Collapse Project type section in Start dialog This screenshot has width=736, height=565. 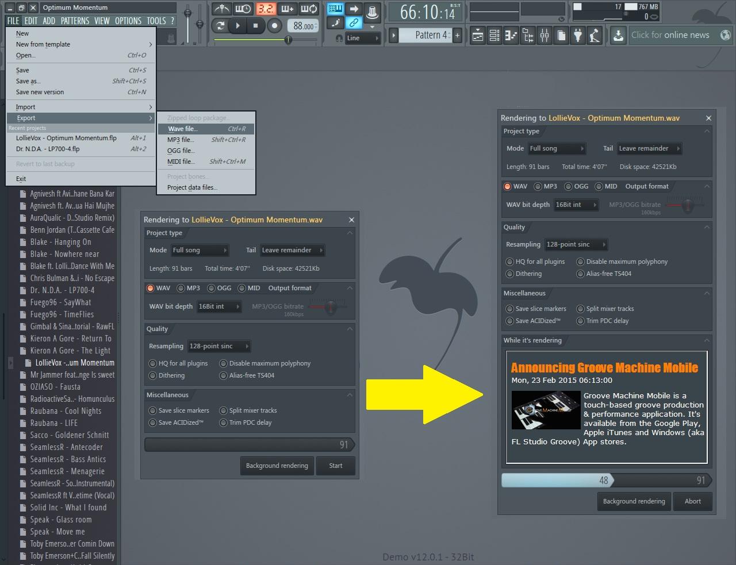[x=349, y=233]
